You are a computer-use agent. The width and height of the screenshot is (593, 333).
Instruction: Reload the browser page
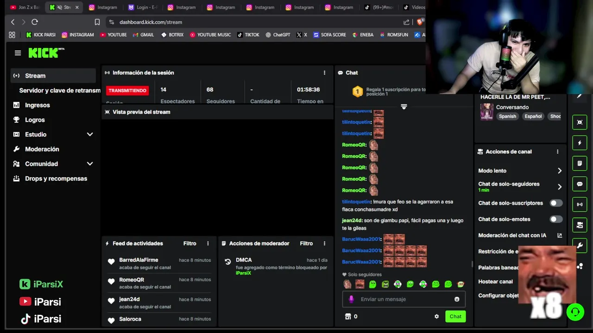pyautogui.click(x=35, y=22)
